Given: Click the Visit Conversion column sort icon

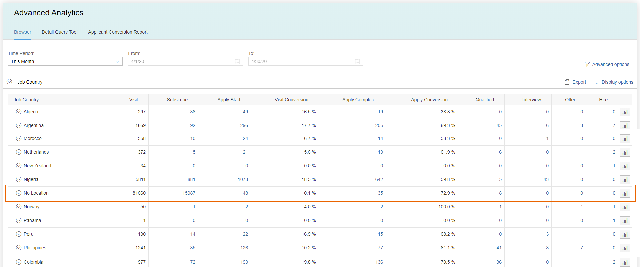Looking at the screenshot, I should 313,100.
